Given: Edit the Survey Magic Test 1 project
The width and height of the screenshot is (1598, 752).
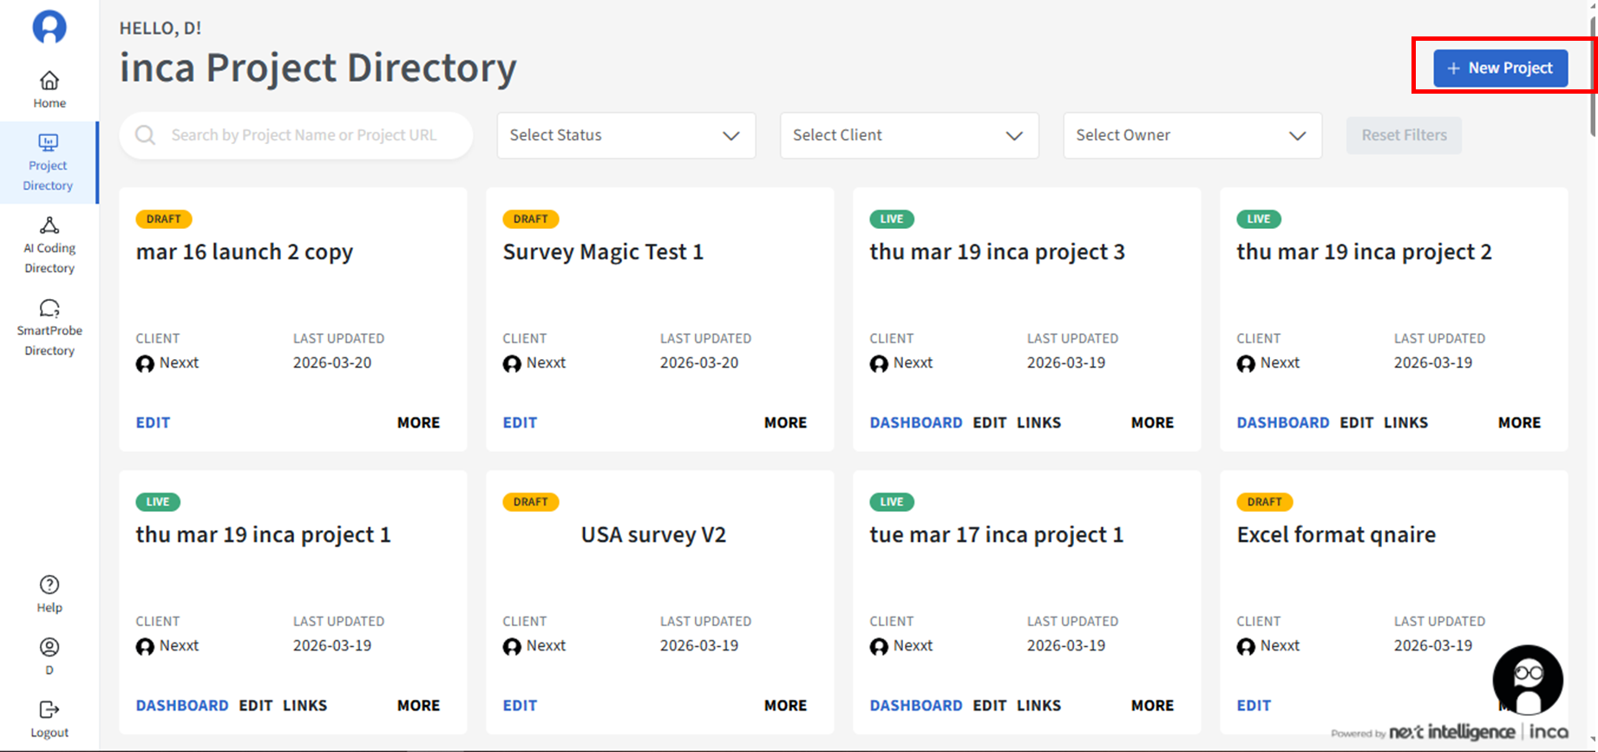Looking at the screenshot, I should coord(520,422).
